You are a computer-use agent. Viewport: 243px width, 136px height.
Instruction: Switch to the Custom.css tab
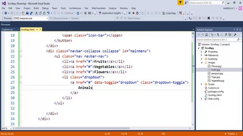click(7, 29)
